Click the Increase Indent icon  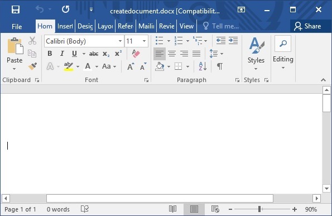pos(233,40)
